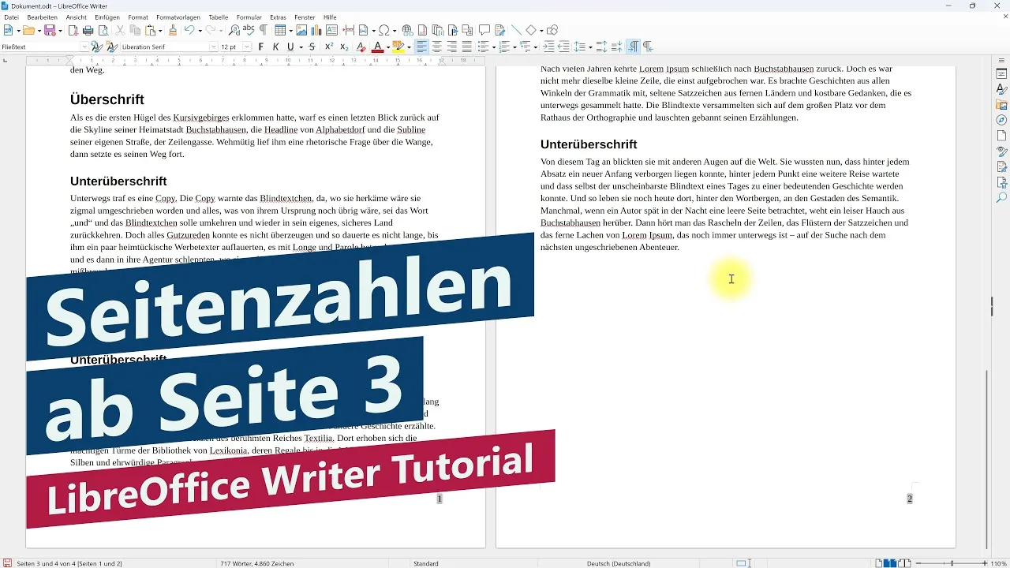Screen dimensions: 1010x568
Task: Insert image icon
Action: tap(301, 30)
